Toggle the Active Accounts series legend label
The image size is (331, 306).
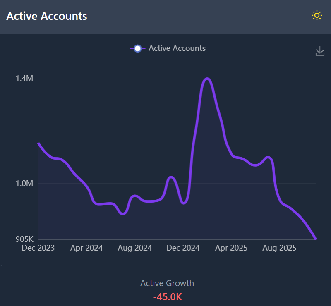[x=177, y=48]
